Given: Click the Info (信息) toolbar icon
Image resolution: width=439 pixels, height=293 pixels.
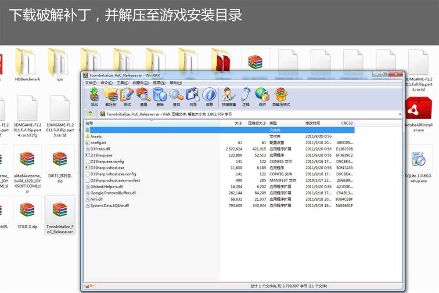Looking at the screenshot, I should coord(209,97).
